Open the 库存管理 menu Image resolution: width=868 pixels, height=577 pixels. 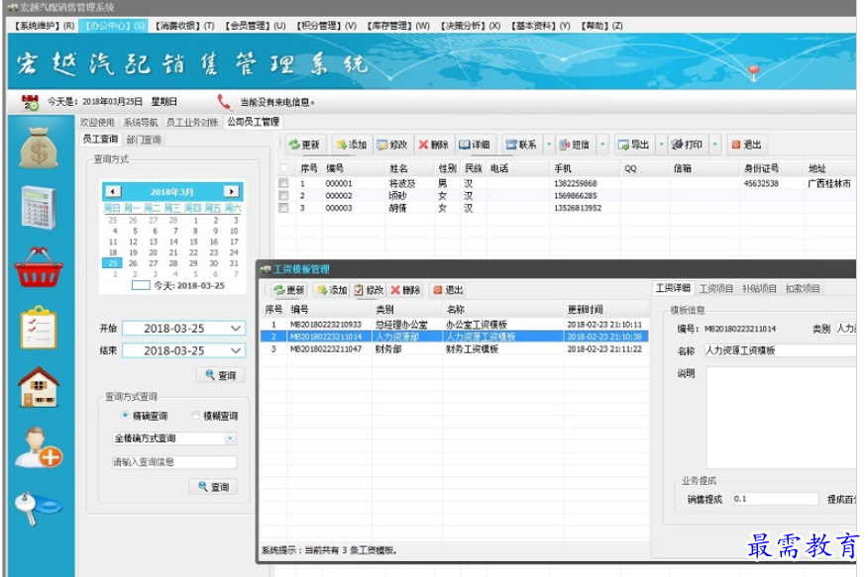(398, 26)
